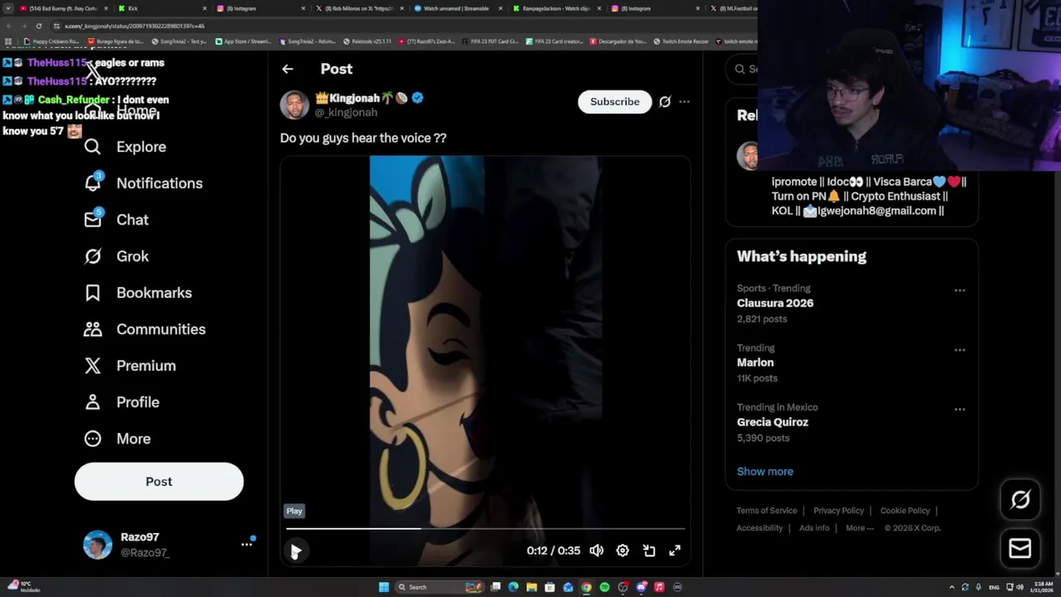Click Kingjonah's verified badge

(x=418, y=98)
